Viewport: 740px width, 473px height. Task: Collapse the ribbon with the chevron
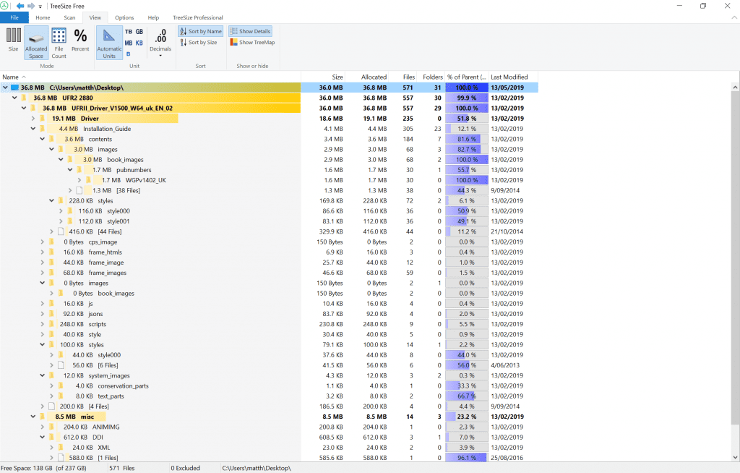pyautogui.click(x=734, y=17)
